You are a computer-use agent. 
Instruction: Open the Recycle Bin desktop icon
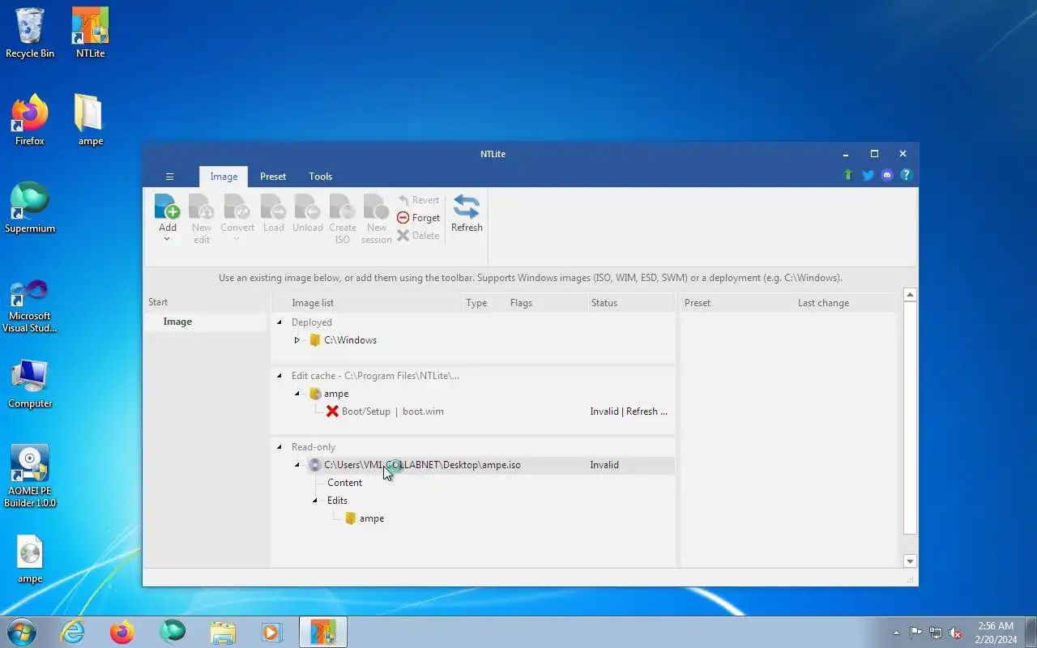[x=30, y=33]
